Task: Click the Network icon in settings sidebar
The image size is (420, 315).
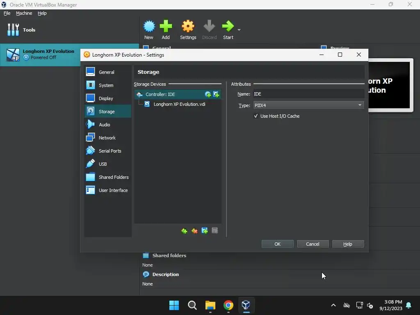Action: tap(91, 137)
